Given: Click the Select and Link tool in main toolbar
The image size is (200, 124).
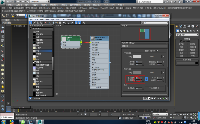Looking at the screenshot, I should tap(3, 16).
